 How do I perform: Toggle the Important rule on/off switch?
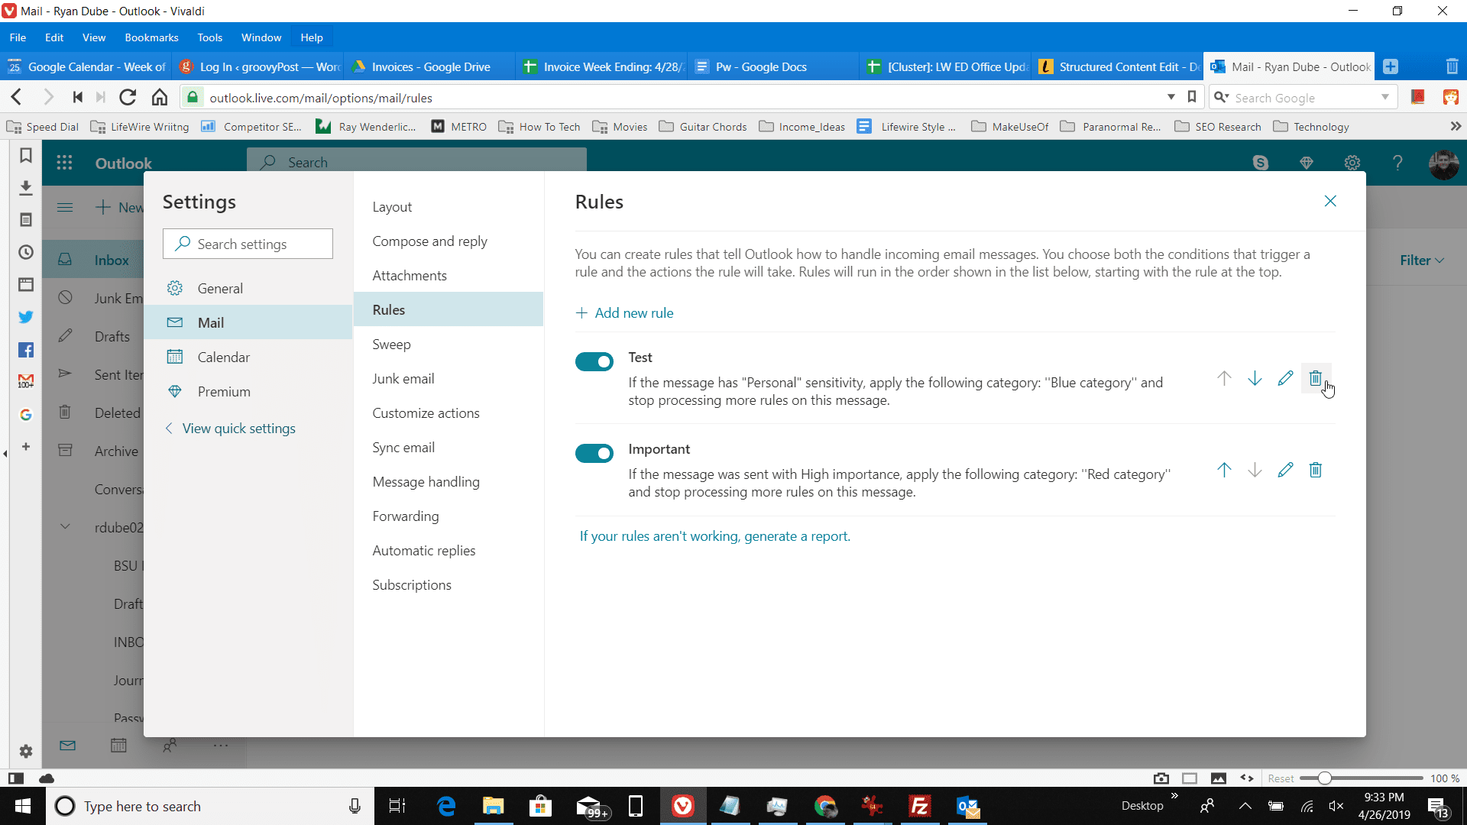594,452
